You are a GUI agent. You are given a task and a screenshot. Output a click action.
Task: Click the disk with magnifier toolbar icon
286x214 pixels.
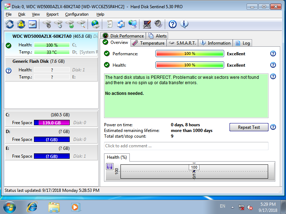pyautogui.click(x=82, y=24)
